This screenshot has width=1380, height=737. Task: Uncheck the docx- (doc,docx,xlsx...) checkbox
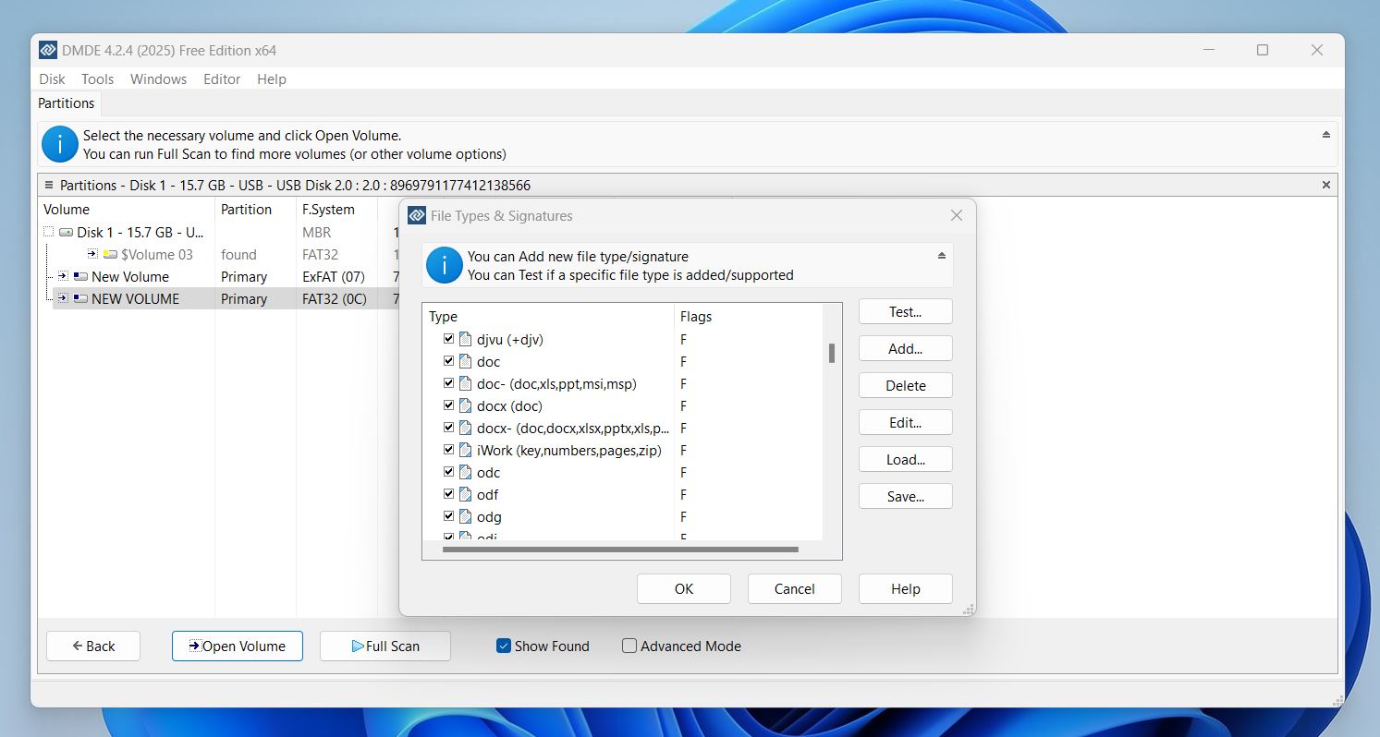pyautogui.click(x=449, y=428)
